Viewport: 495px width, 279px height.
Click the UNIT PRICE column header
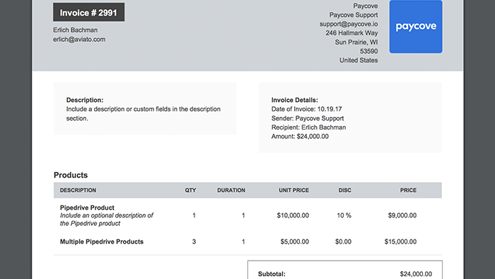point(293,190)
